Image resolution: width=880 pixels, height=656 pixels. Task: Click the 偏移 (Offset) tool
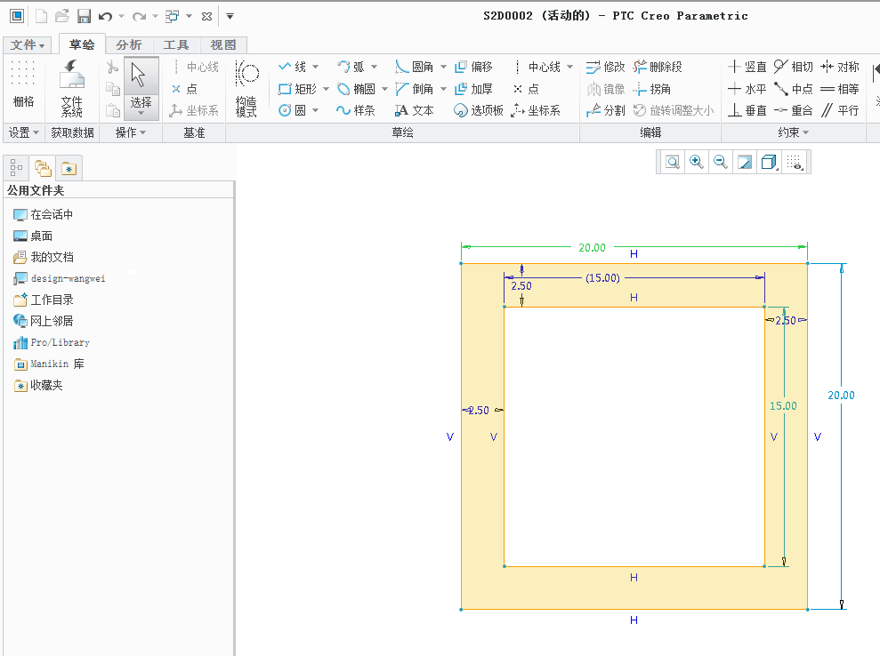coord(473,67)
